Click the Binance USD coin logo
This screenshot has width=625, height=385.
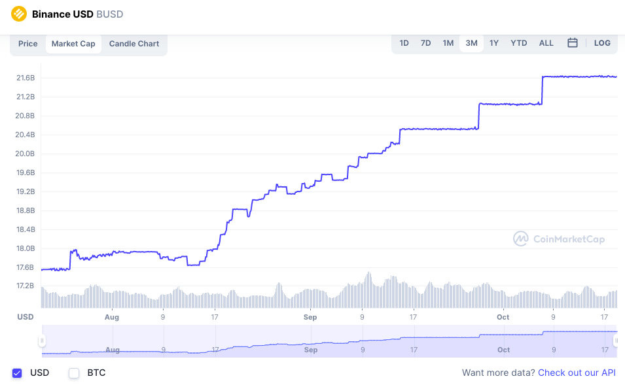pyautogui.click(x=19, y=14)
